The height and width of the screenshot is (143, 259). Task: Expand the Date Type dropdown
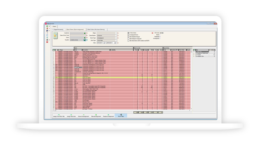pos(116,40)
